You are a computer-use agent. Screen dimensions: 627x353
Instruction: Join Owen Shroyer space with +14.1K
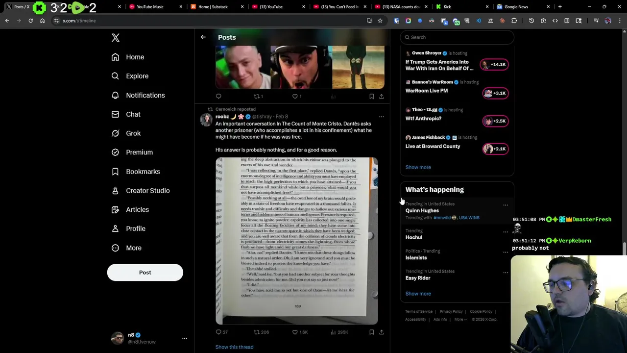[494, 64]
